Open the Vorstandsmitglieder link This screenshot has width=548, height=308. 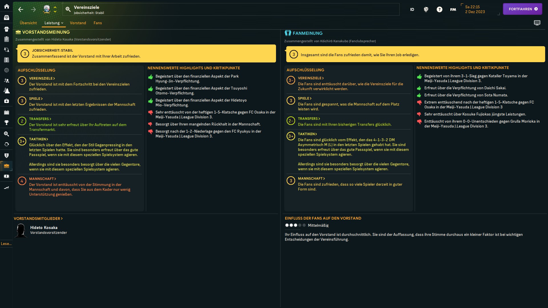(38, 218)
